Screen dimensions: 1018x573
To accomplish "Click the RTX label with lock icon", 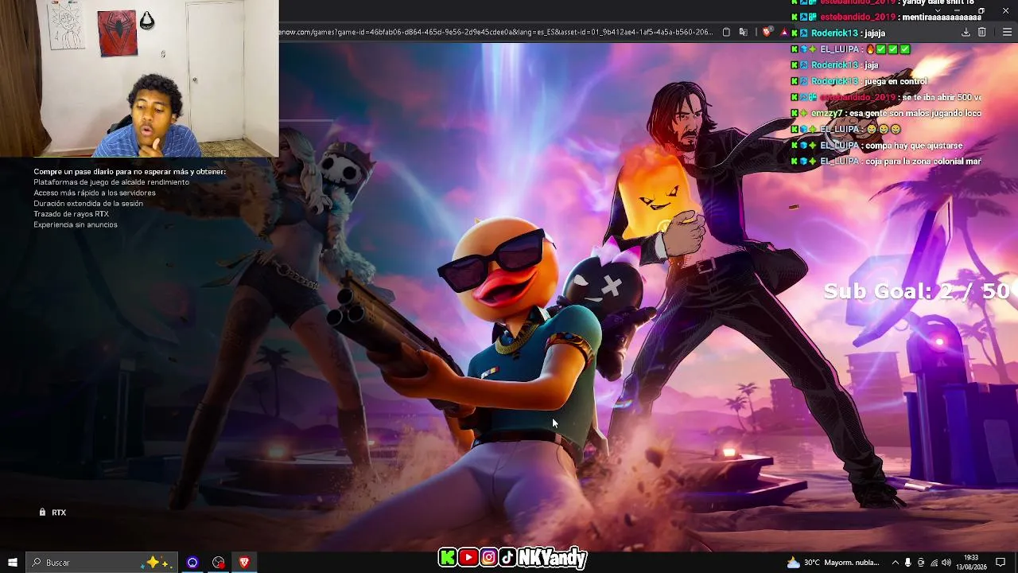I will [52, 513].
